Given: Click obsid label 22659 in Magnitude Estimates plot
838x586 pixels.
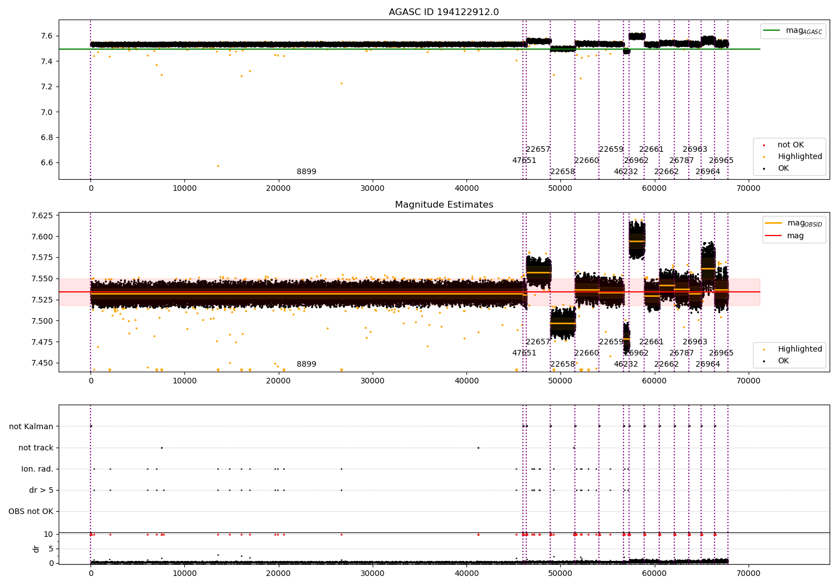Looking at the screenshot, I should [x=611, y=342].
